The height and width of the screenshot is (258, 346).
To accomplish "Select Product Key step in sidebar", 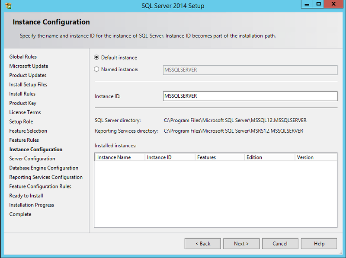I will (22, 103).
